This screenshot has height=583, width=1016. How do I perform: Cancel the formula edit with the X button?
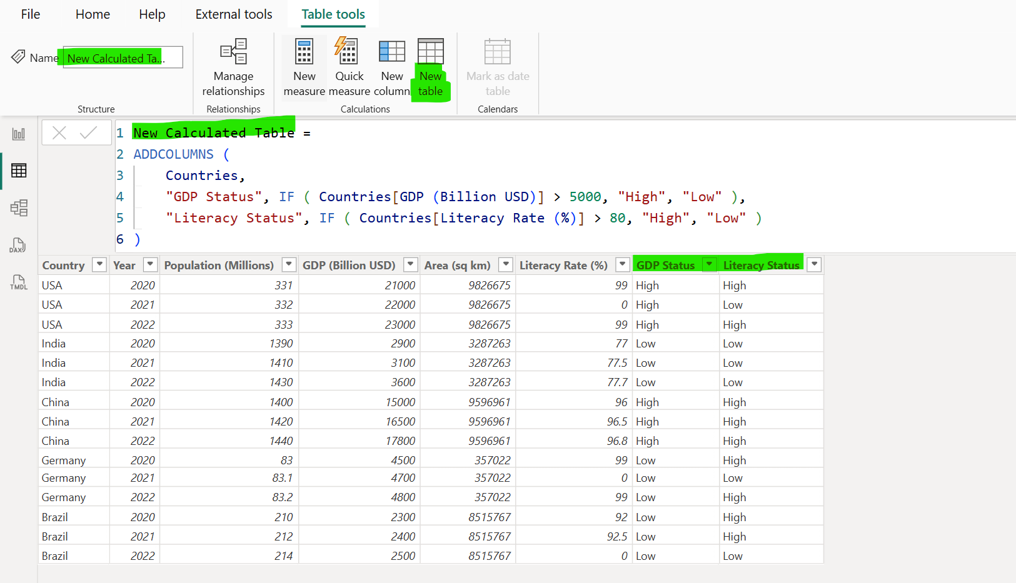(59, 132)
